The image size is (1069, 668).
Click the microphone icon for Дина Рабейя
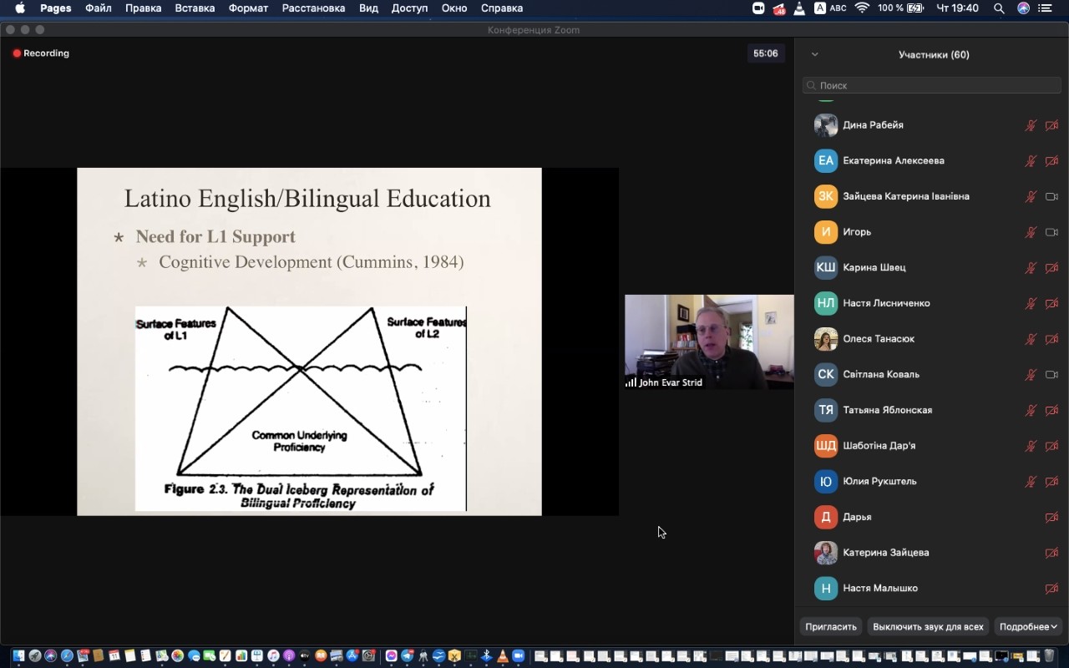[1031, 125]
